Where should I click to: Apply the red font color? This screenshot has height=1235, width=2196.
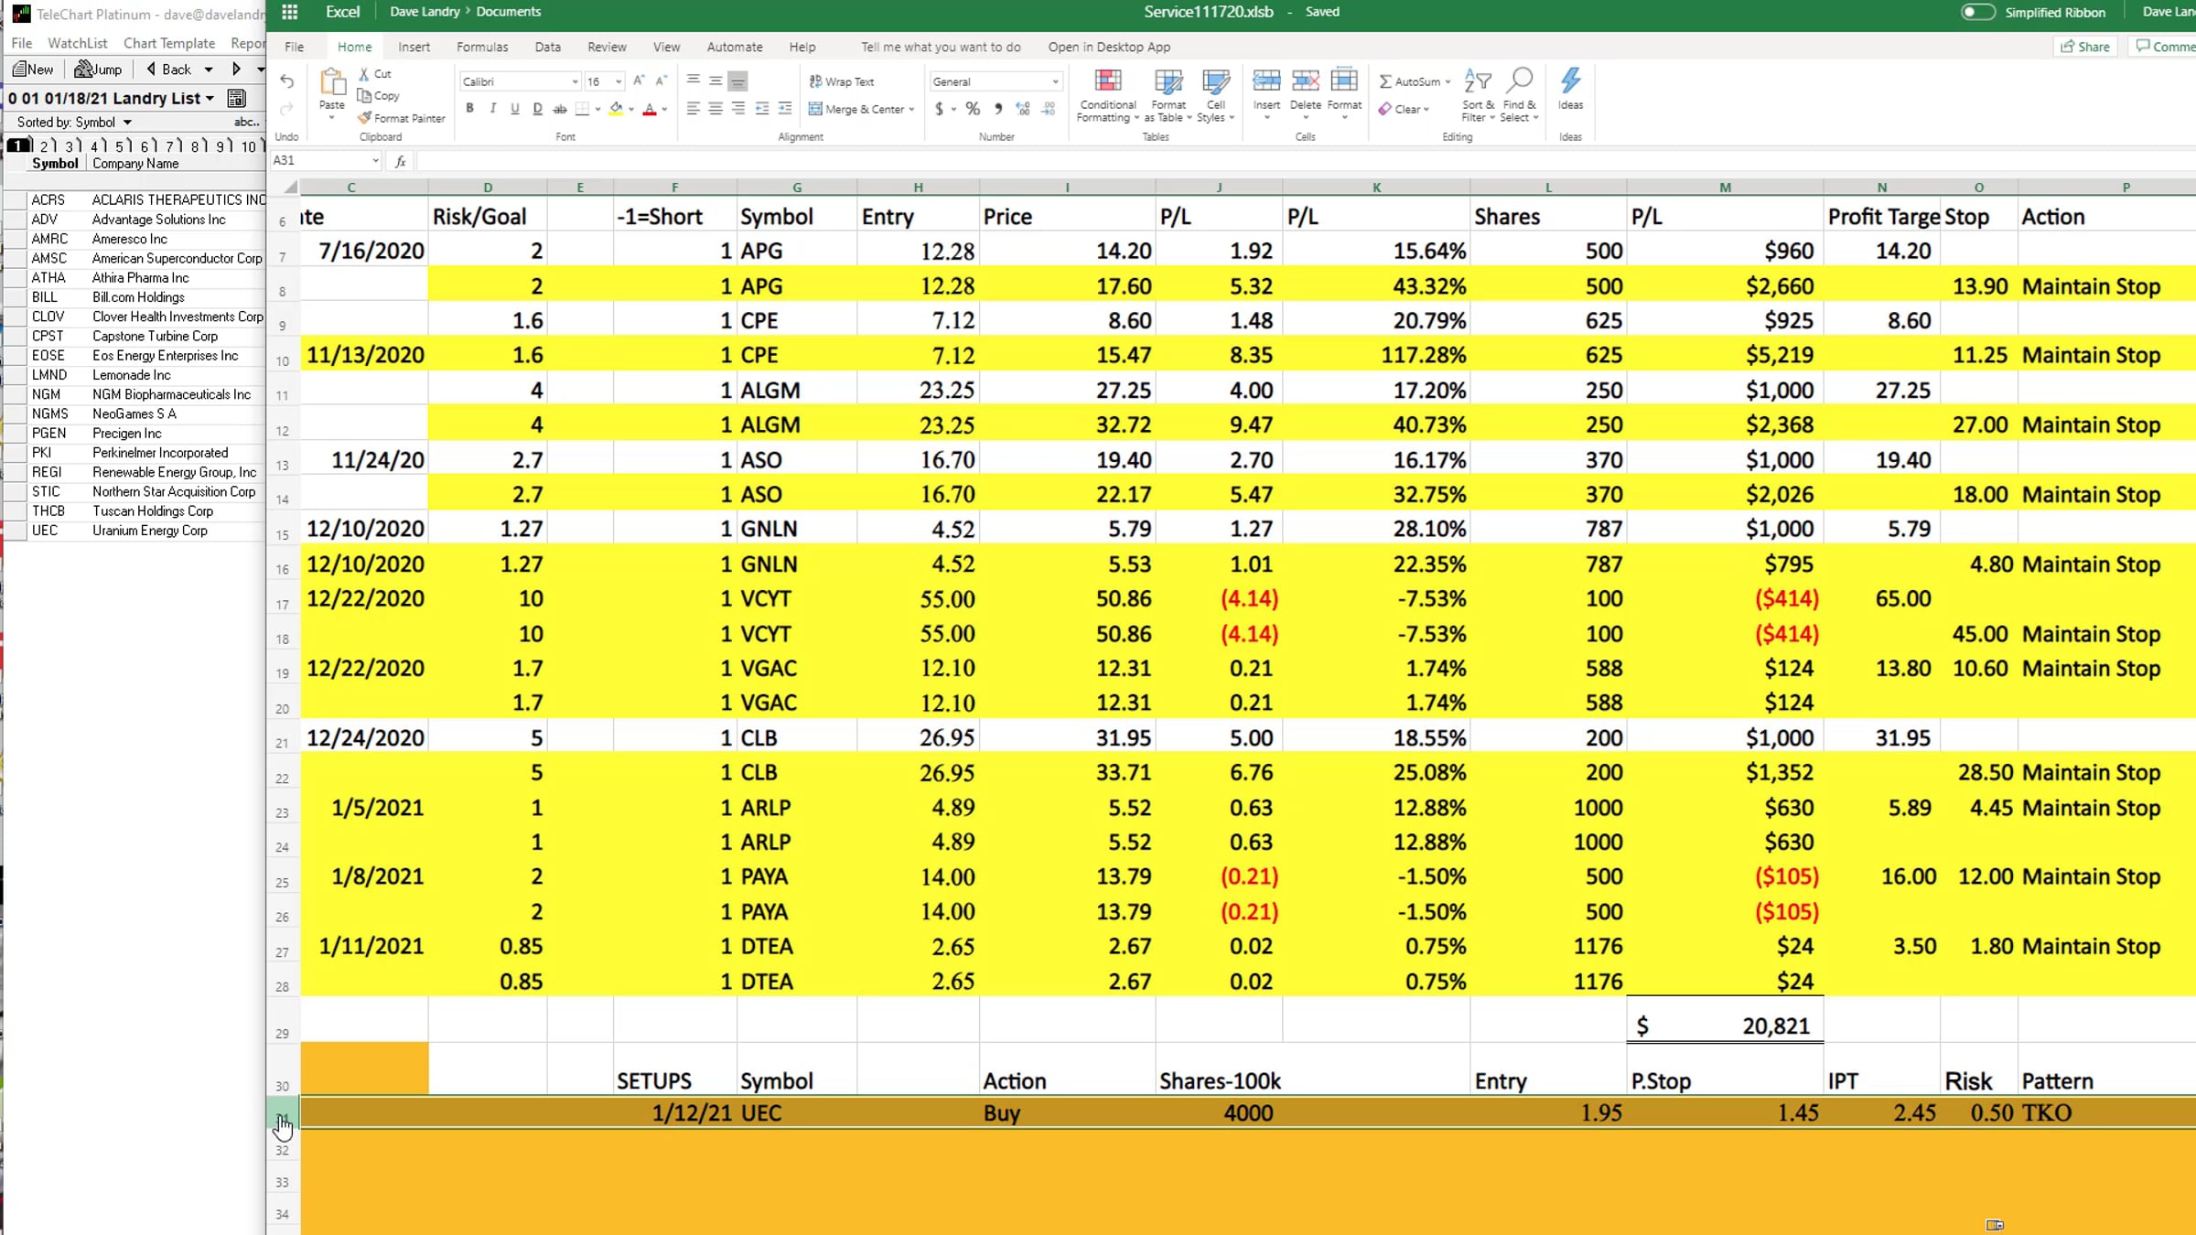pos(650,109)
